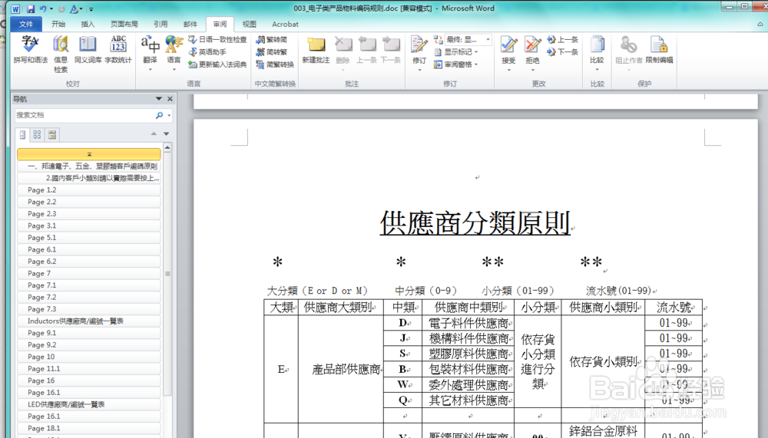
Task: Open navigation pane options dropdown arrow
Action: tap(159, 99)
